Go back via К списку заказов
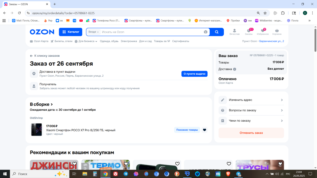Screen dimensions: 317x178 (x=45, y=56)
